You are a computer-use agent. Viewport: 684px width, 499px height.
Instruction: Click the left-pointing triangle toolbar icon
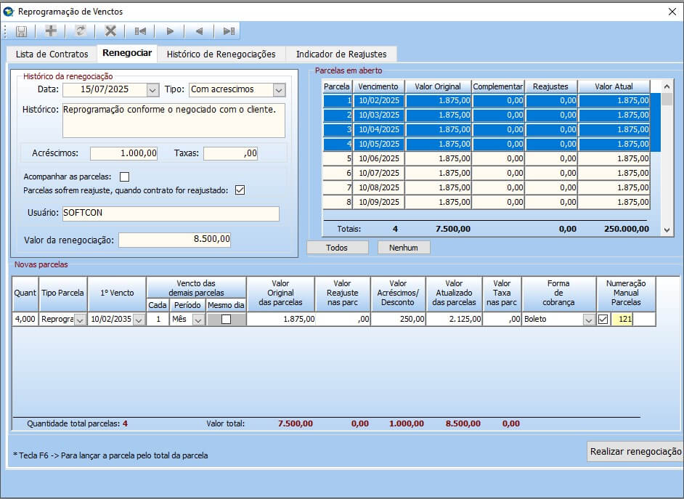[199, 31]
